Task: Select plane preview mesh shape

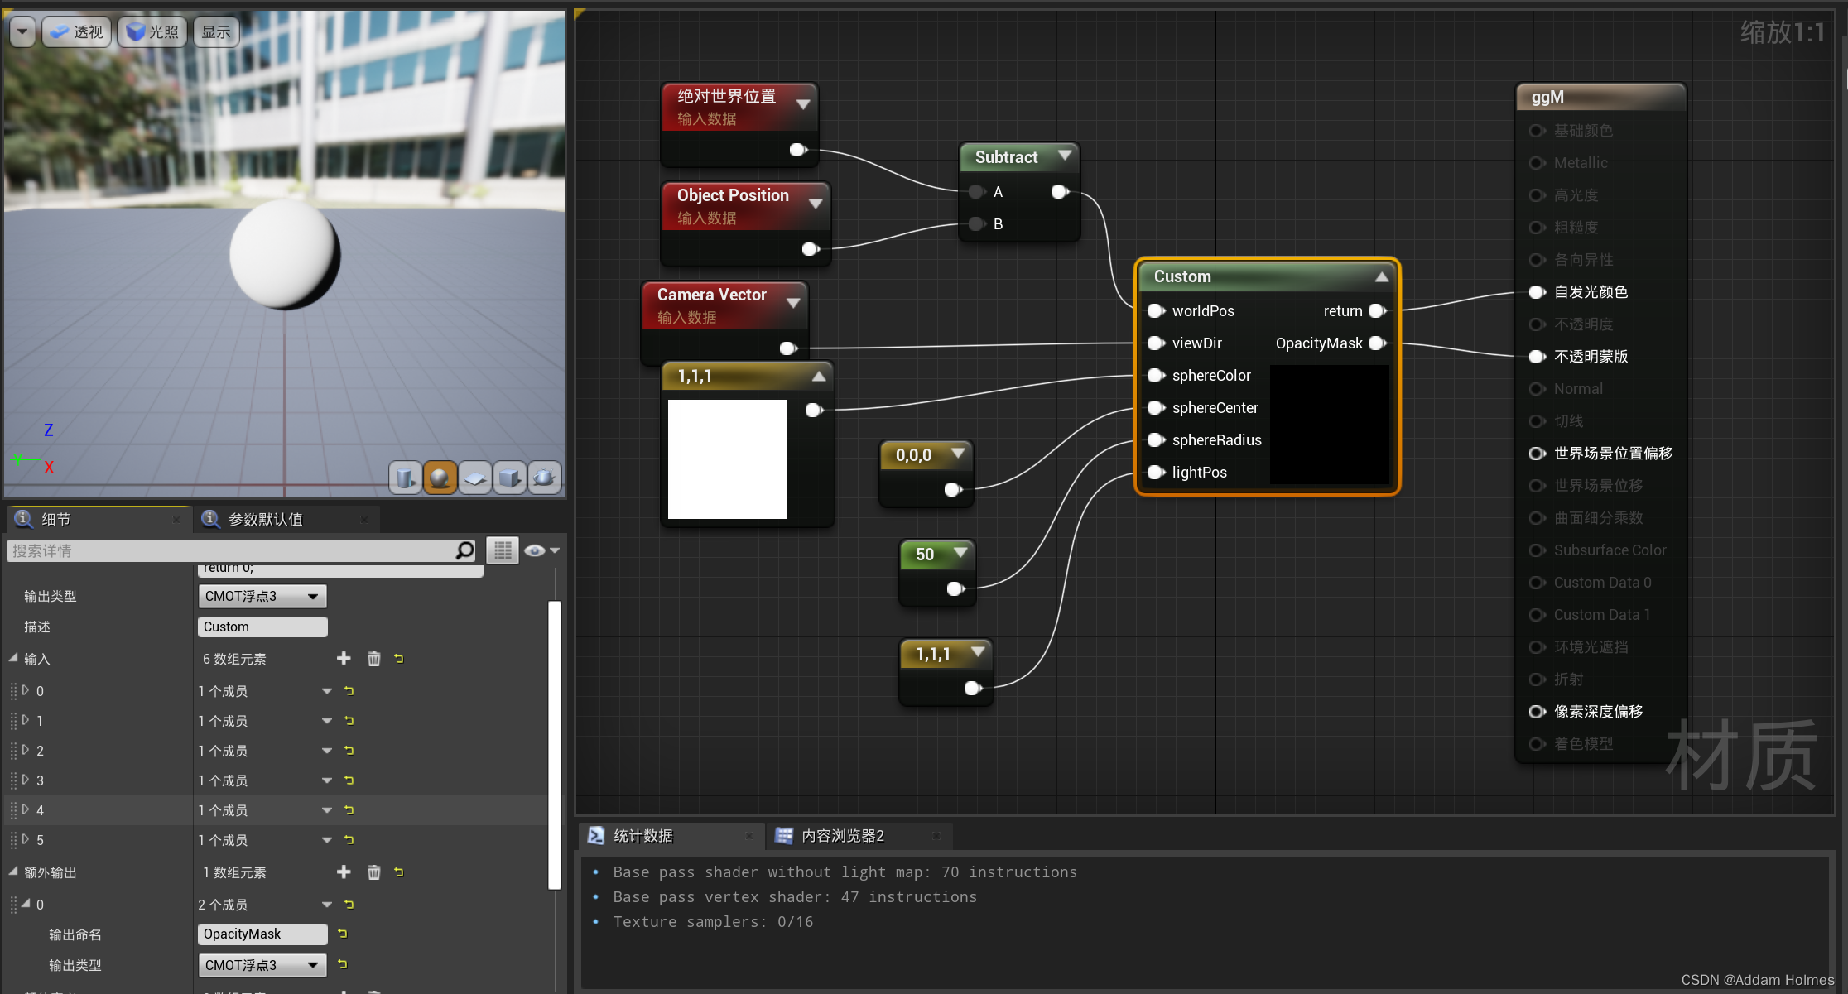Action: [475, 478]
